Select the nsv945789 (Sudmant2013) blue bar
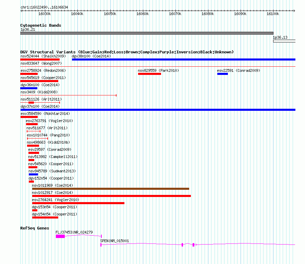 pyautogui.click(x=33, y=174)
